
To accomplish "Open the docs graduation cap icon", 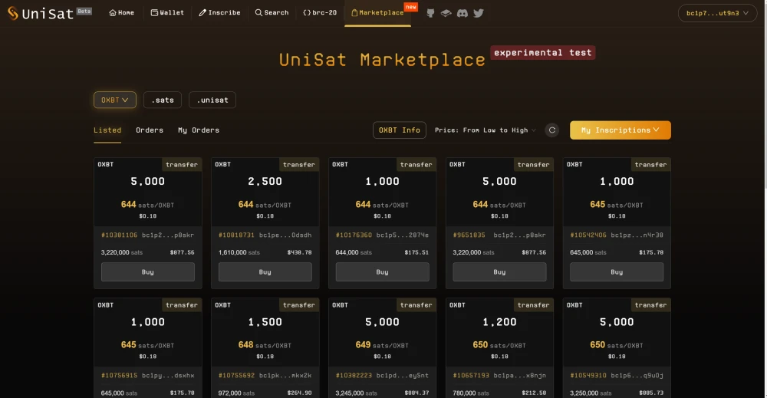I will [x=446, y=13].
